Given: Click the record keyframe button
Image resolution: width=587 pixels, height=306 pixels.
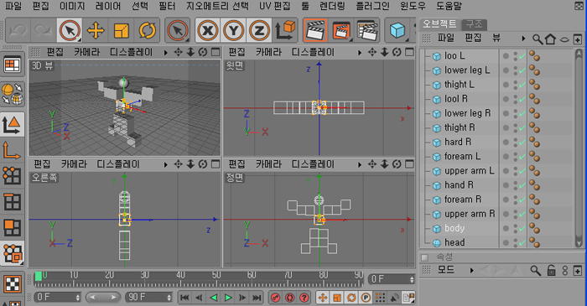Looking at the screenshot, I should click(x=276, y=298).
